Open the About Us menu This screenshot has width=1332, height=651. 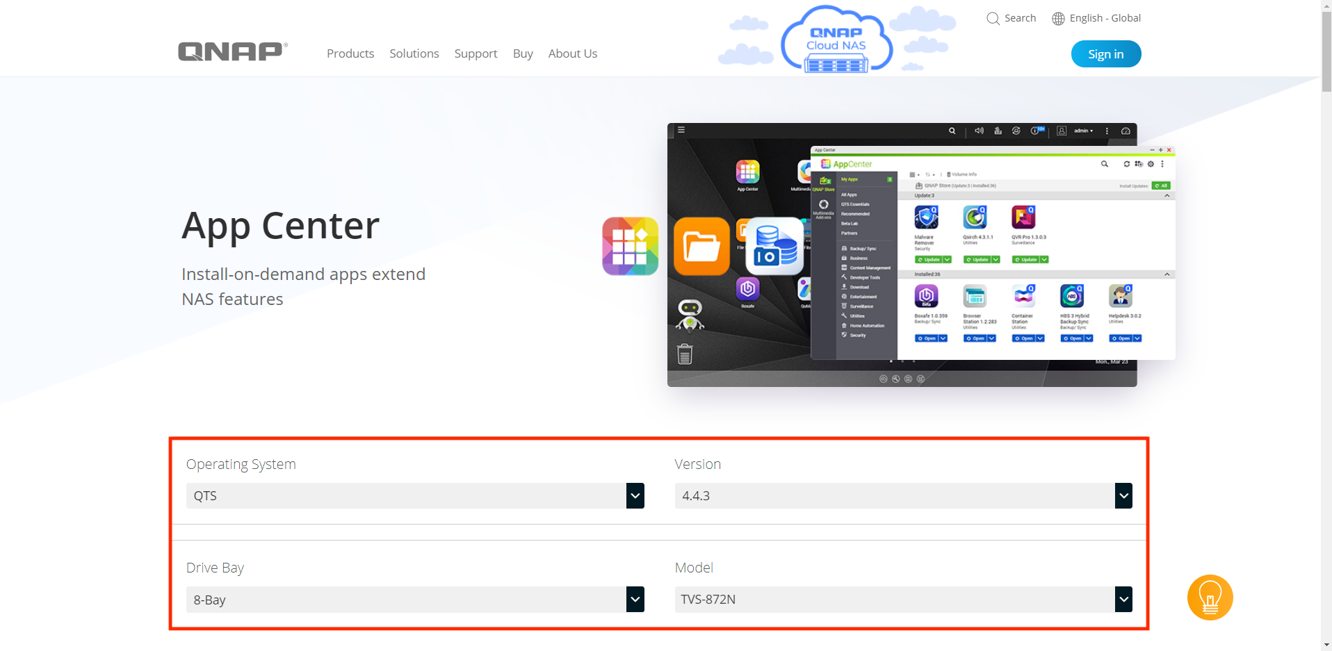[573, 53]
